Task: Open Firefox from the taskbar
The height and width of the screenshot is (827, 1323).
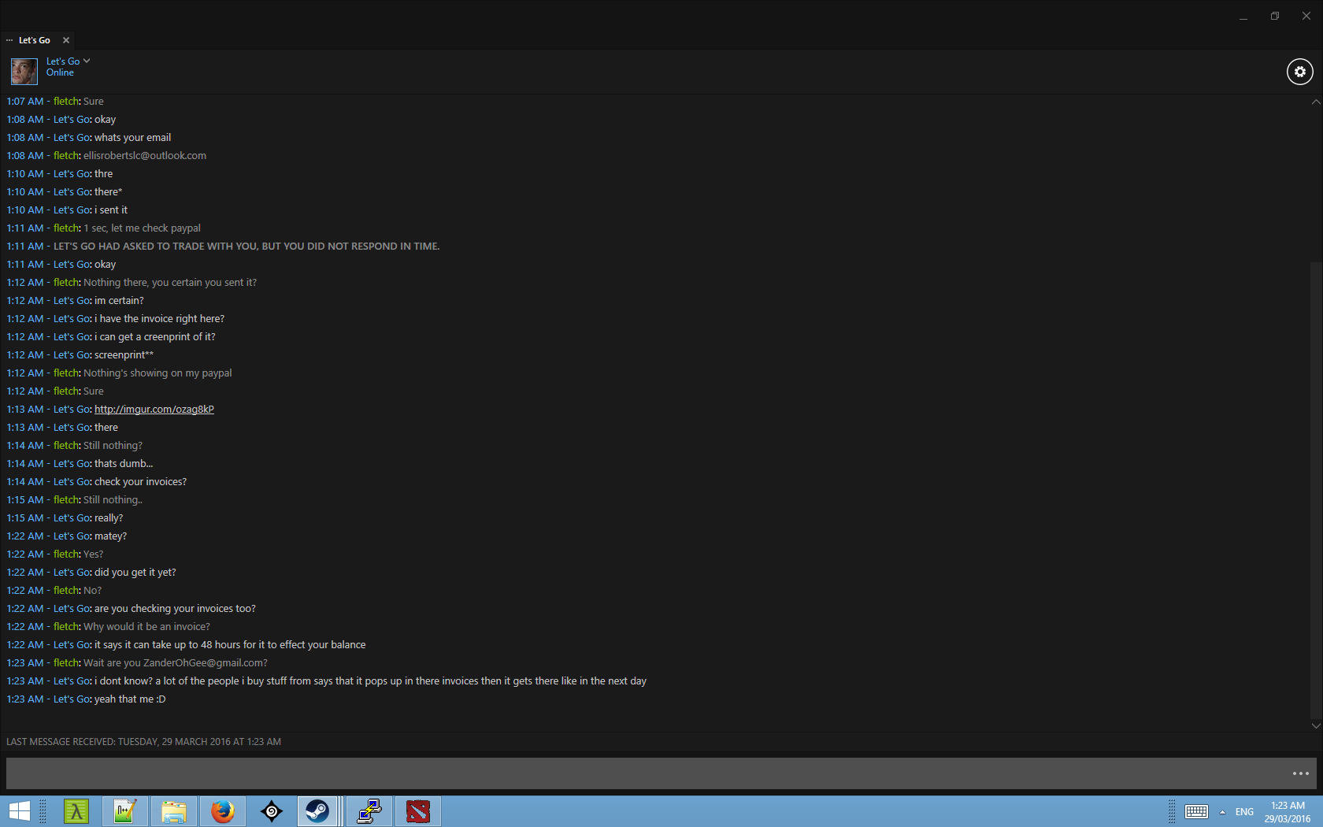Action: click(x=223, y=810)
